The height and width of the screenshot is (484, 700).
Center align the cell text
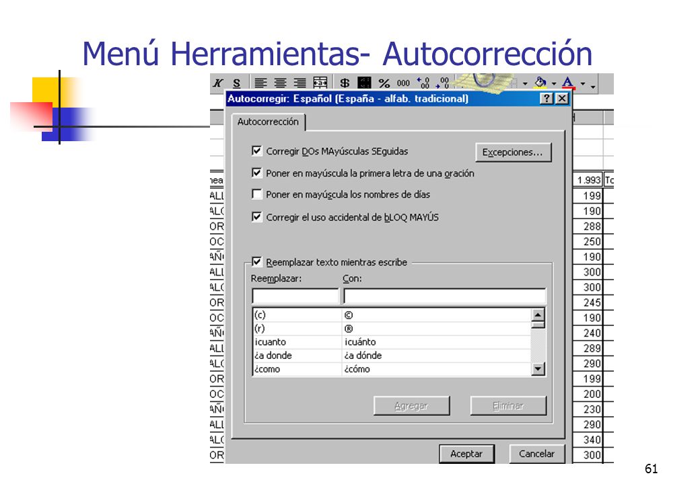[281, 83]
